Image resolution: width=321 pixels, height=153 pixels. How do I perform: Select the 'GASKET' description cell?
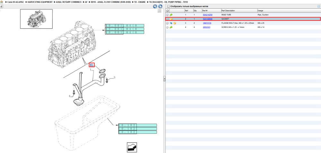tap(225, 19)
